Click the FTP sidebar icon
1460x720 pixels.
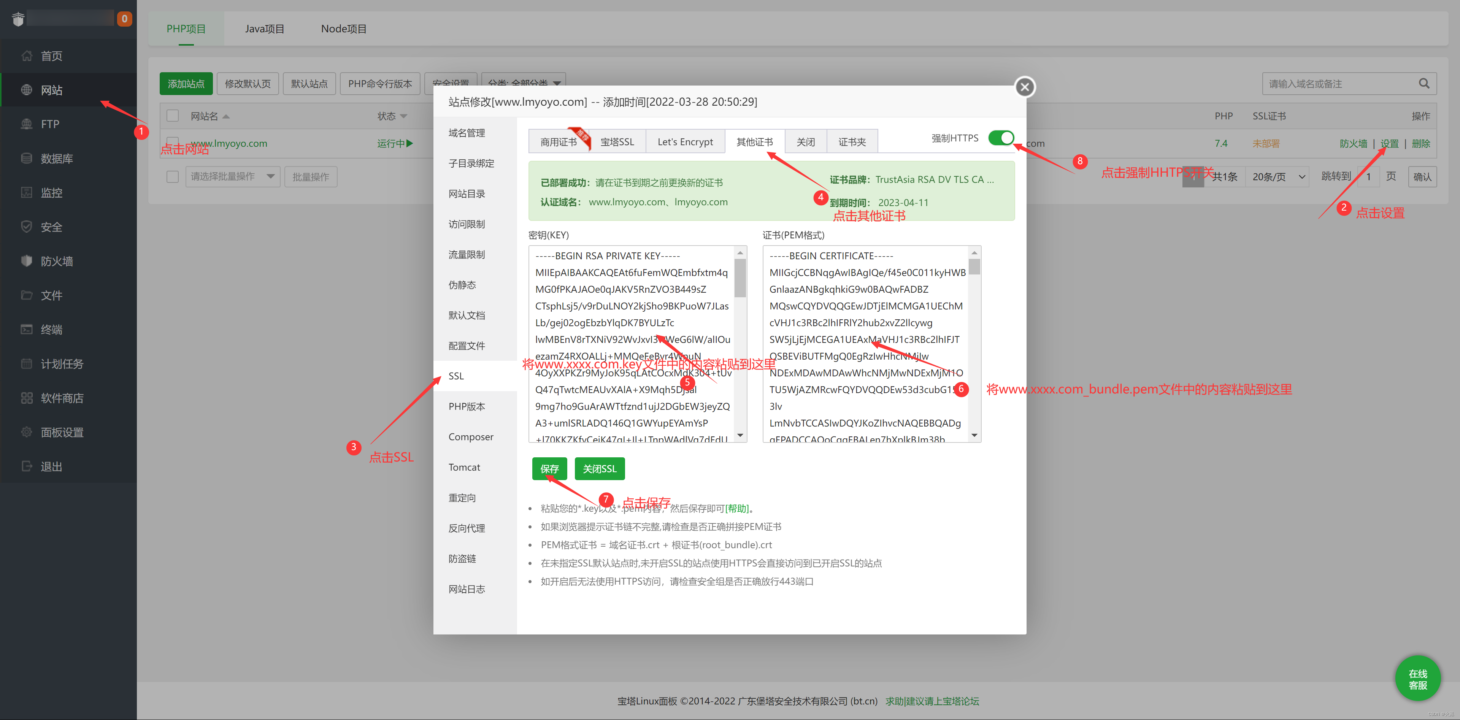[26, 124]
